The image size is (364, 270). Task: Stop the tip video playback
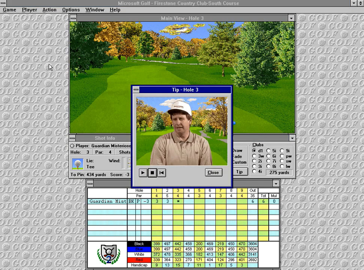pos(152,172)
